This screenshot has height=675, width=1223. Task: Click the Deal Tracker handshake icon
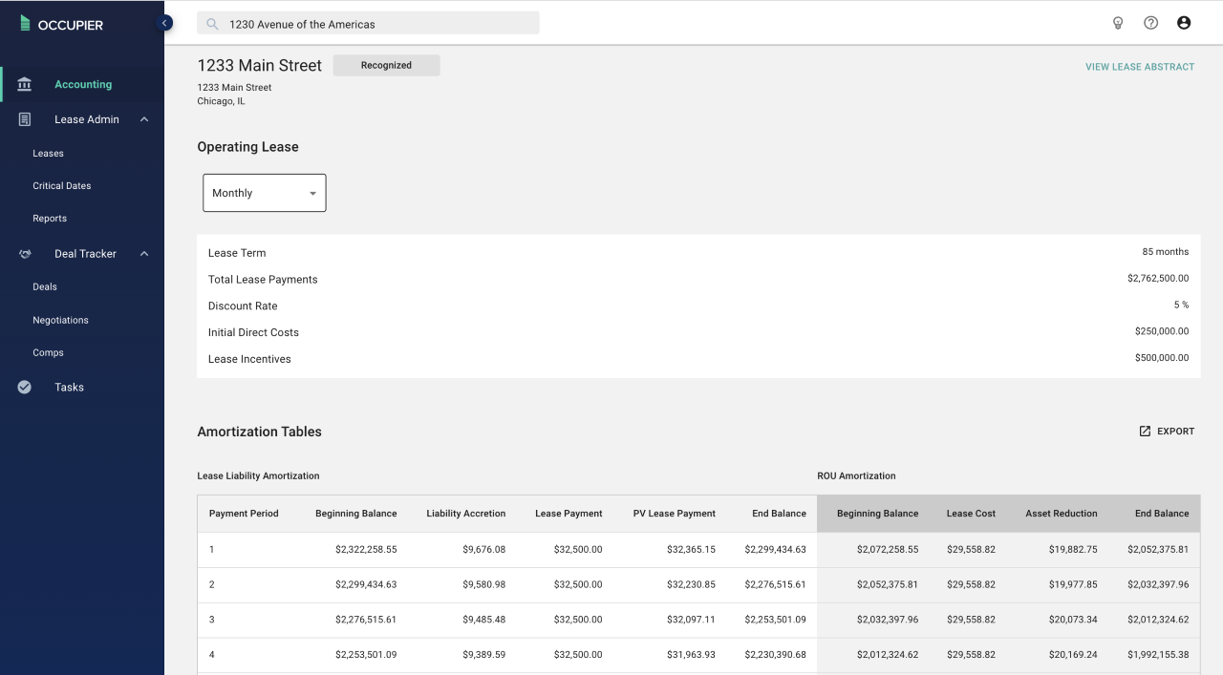(25, 254)
